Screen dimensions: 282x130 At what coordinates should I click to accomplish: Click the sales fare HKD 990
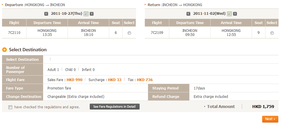(x=75, y=80)
